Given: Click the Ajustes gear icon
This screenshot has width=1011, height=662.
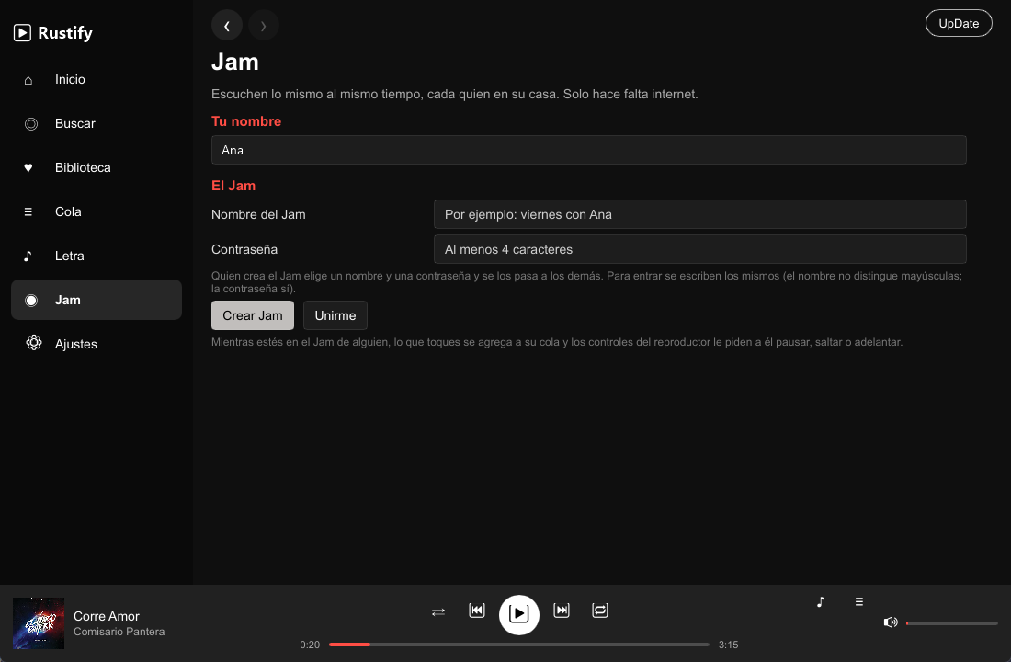Looking at the screenshot, I should click(x=33, y=343).
